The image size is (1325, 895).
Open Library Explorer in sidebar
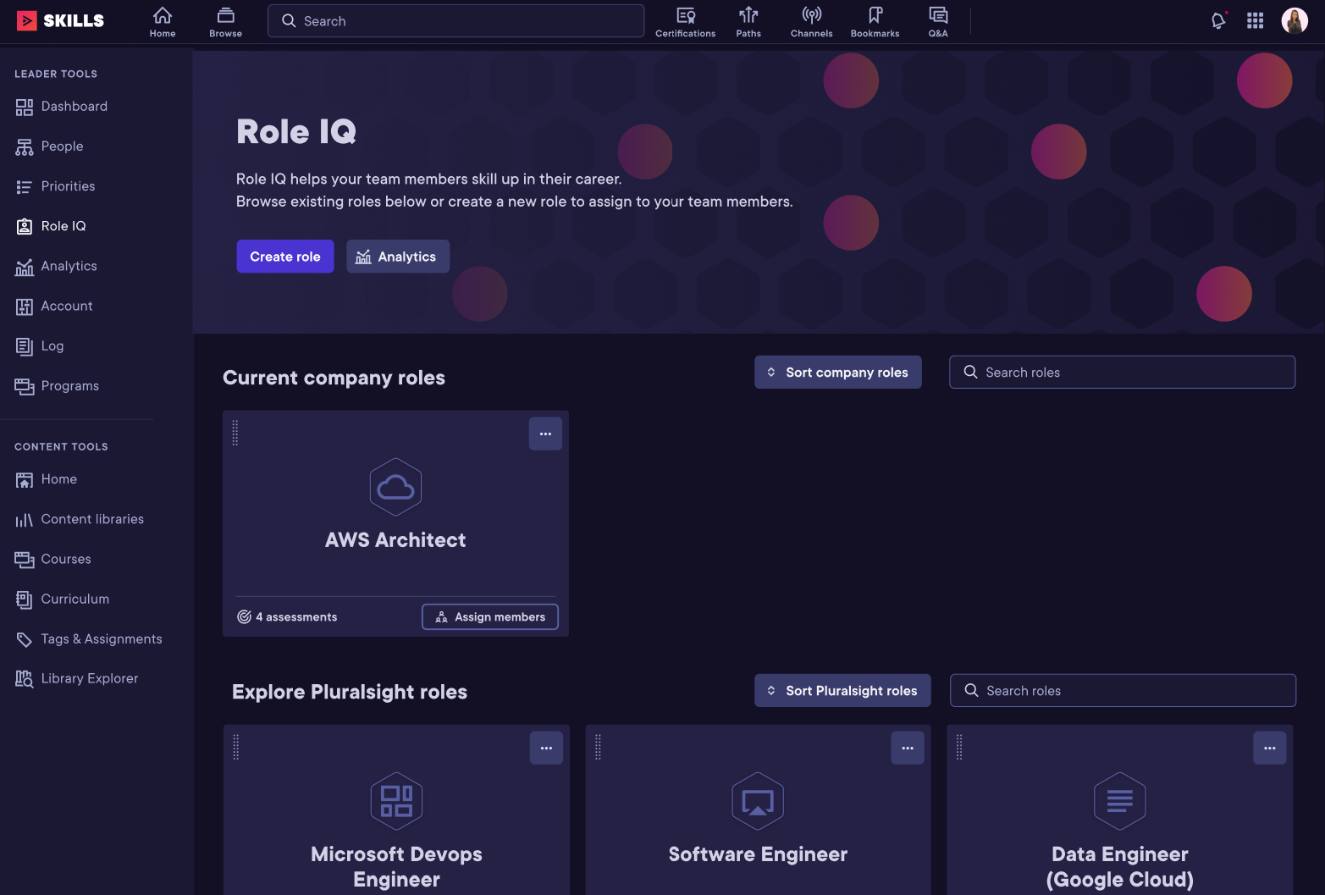coord(76,679)
